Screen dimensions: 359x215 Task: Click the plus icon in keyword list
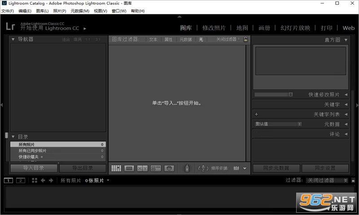pyautogui.click(x=256, y=114)
